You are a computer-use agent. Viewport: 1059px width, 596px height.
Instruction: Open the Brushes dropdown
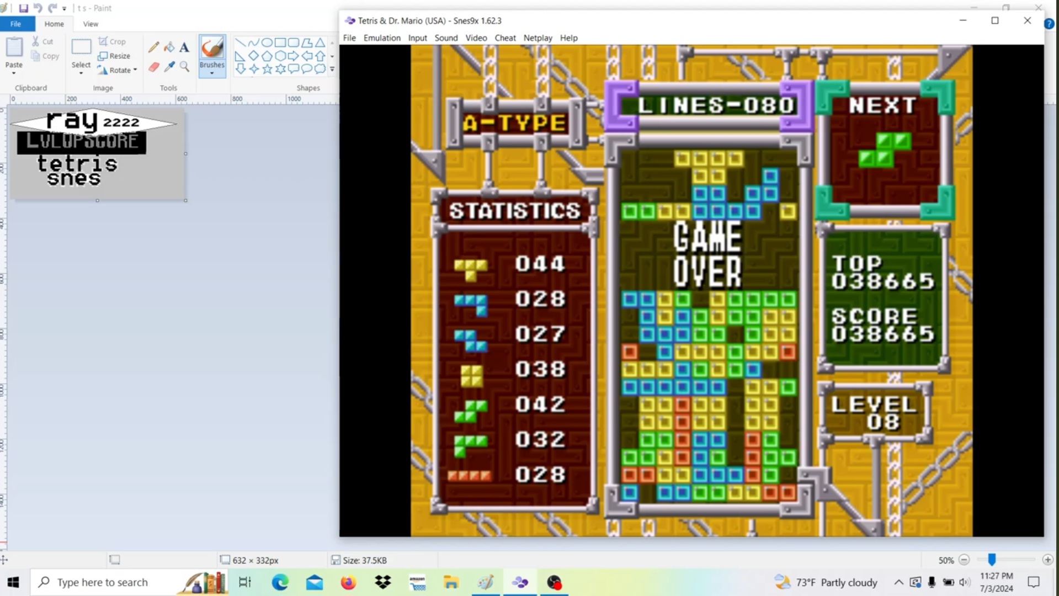tap(212, 72)
